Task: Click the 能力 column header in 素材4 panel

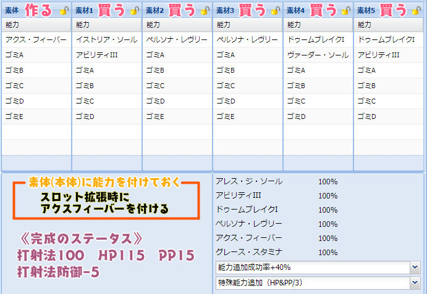Action: coord(318,25)
